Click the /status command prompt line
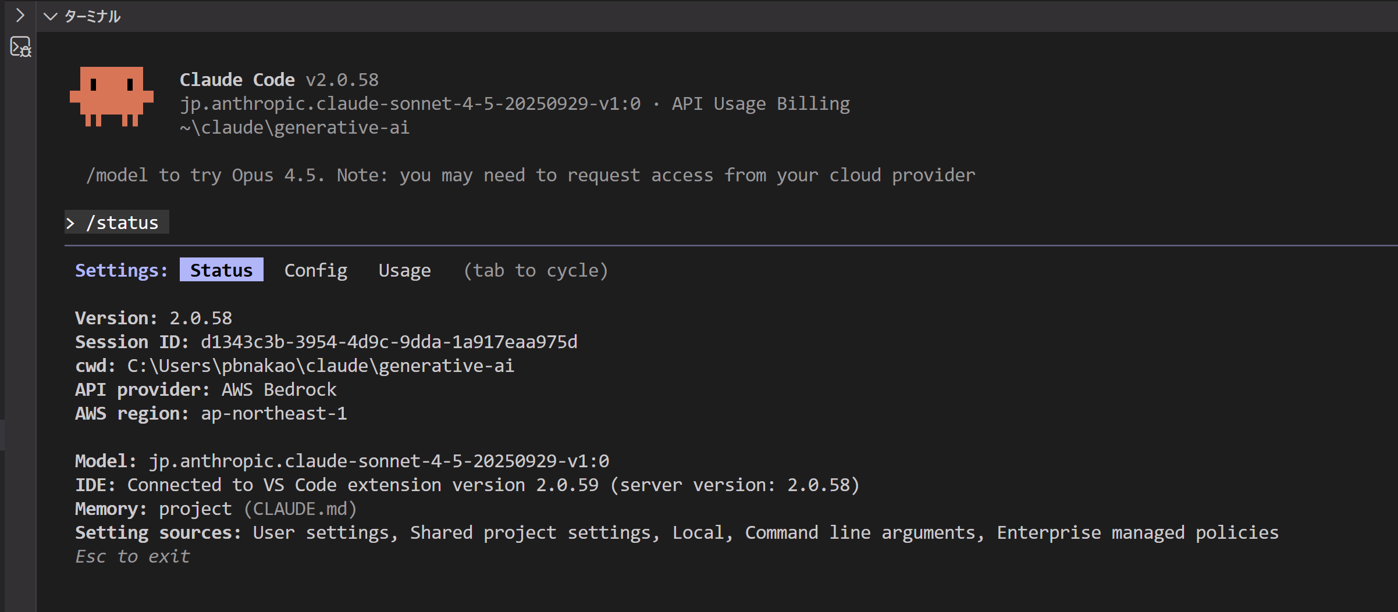 point(122,223)
